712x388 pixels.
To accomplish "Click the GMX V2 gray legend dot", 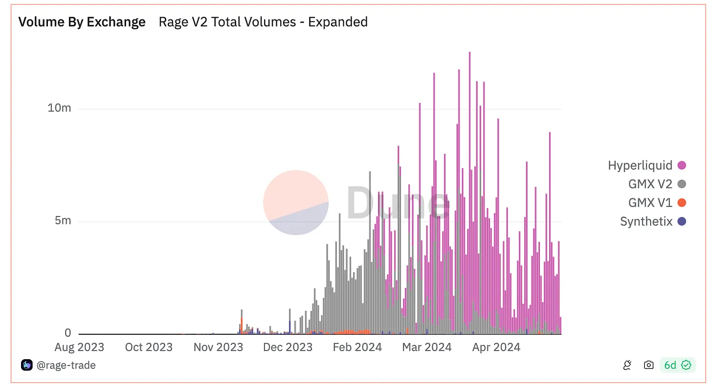I will (x=682, y=184).
